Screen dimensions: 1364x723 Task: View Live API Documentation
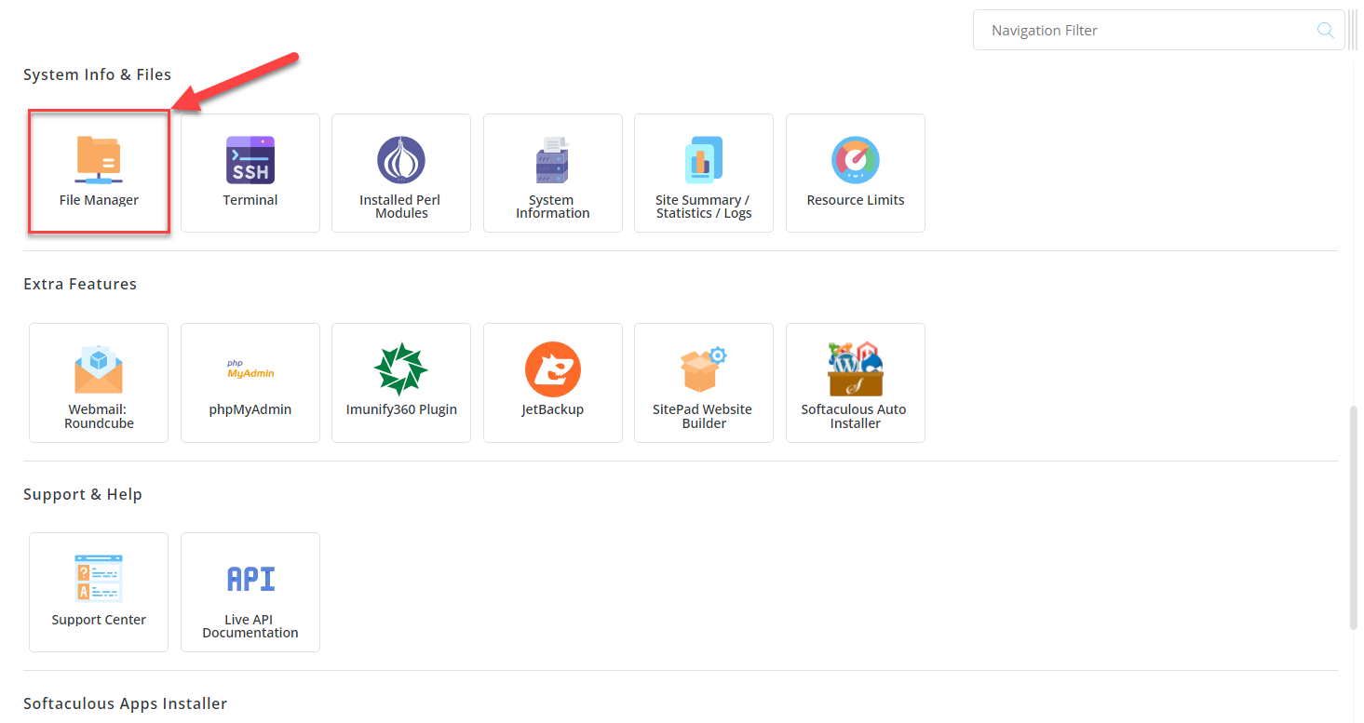pos(250,592)
